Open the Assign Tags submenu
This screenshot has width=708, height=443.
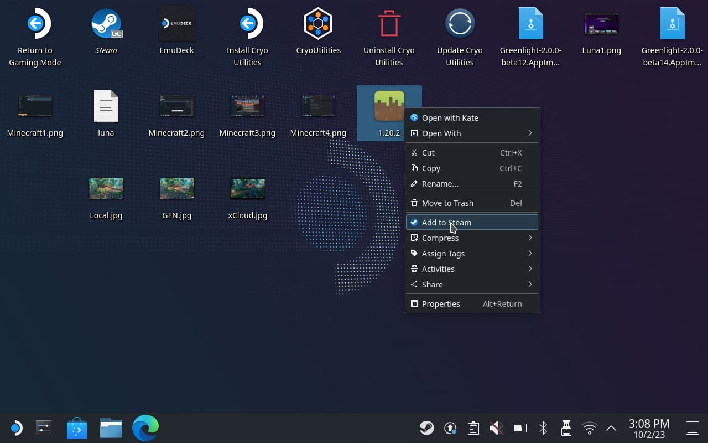coord(443,253)
